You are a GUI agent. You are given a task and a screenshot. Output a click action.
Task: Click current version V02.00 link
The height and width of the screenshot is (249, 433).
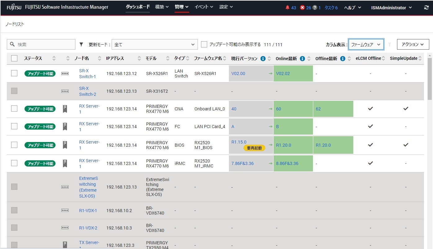click(x=238, y=73)
